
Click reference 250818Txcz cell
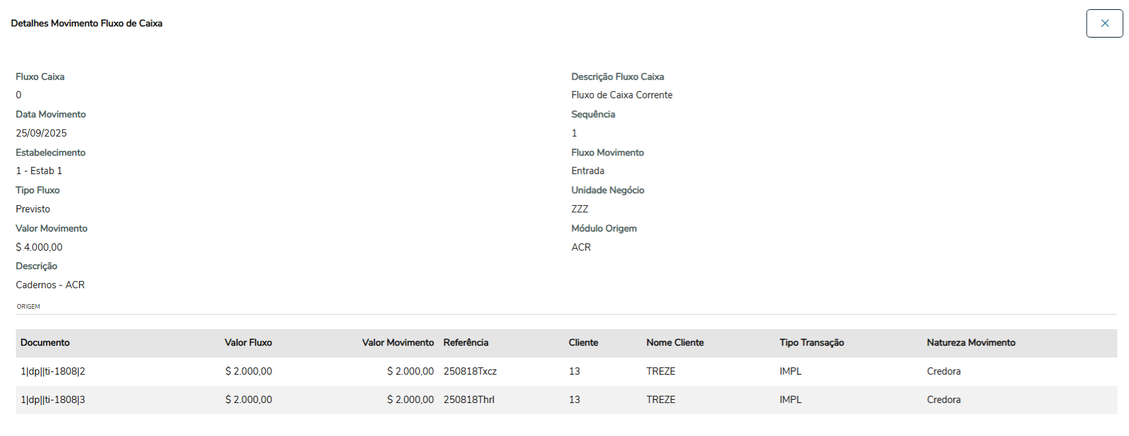tap(470, 371)
